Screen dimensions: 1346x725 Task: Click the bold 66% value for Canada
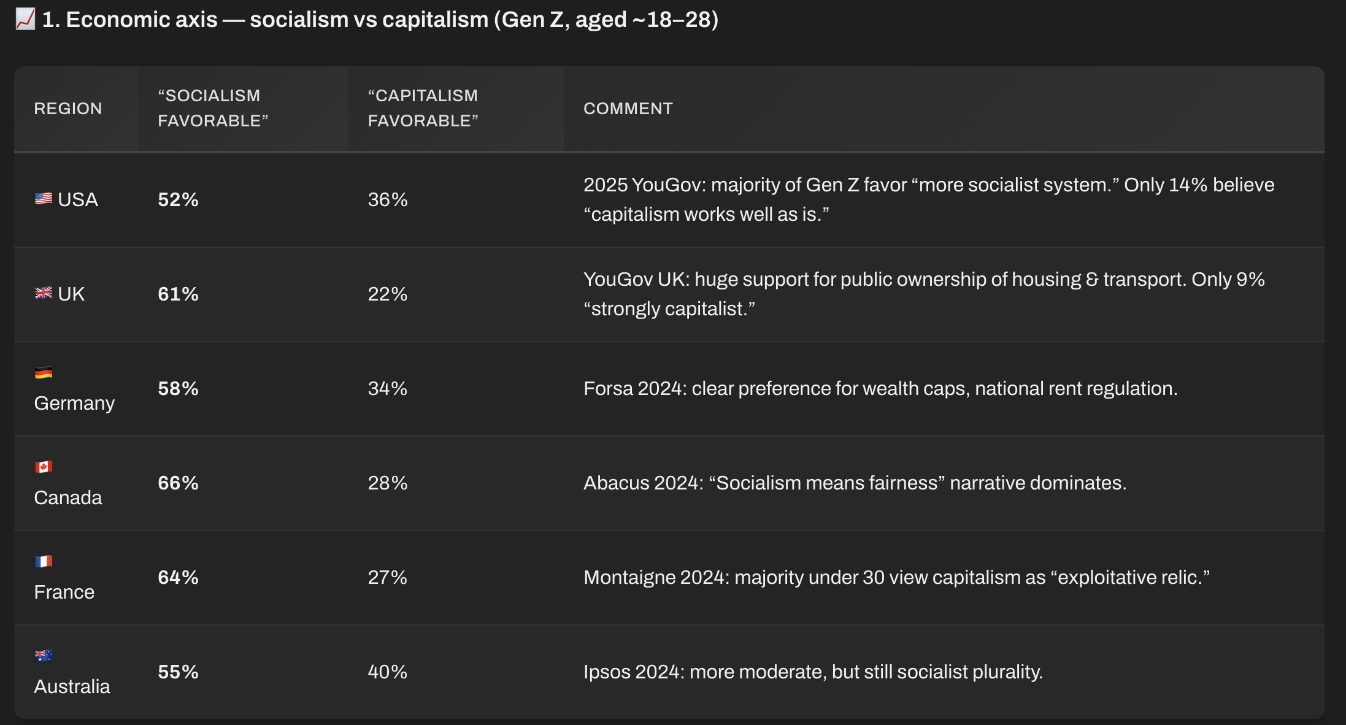(178, 483)
